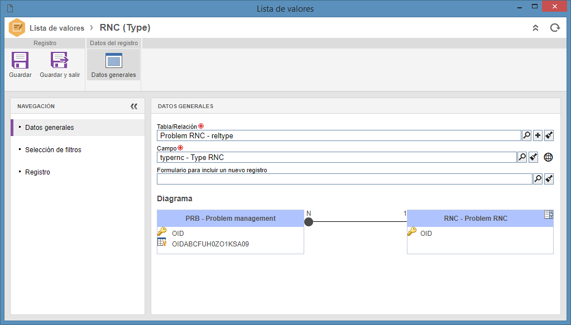Select the RNC - Problem RNC table header

(480, 219)
